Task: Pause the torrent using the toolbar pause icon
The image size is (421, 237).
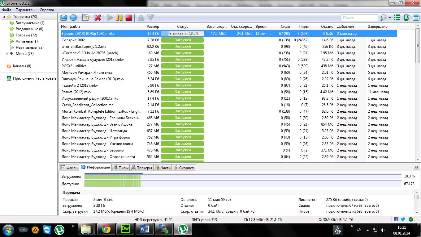Action: point(119,18)
